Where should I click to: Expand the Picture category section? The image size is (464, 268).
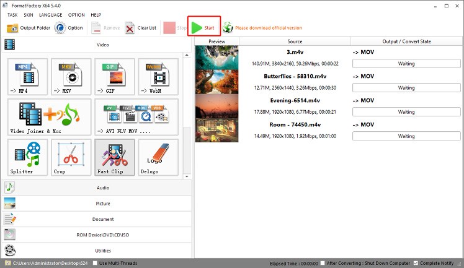coord(97,204)
